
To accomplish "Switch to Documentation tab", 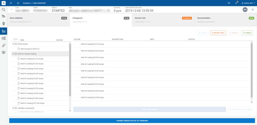I will [226, 20].
